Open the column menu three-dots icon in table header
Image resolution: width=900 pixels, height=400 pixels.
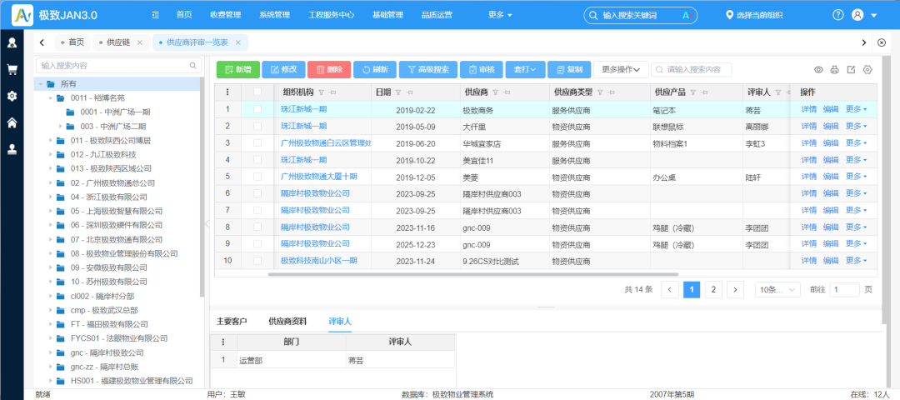[x=227, y=92]
